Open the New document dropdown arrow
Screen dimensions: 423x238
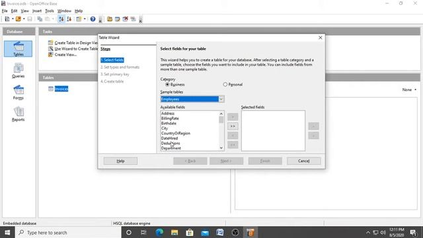click(13, 19)
